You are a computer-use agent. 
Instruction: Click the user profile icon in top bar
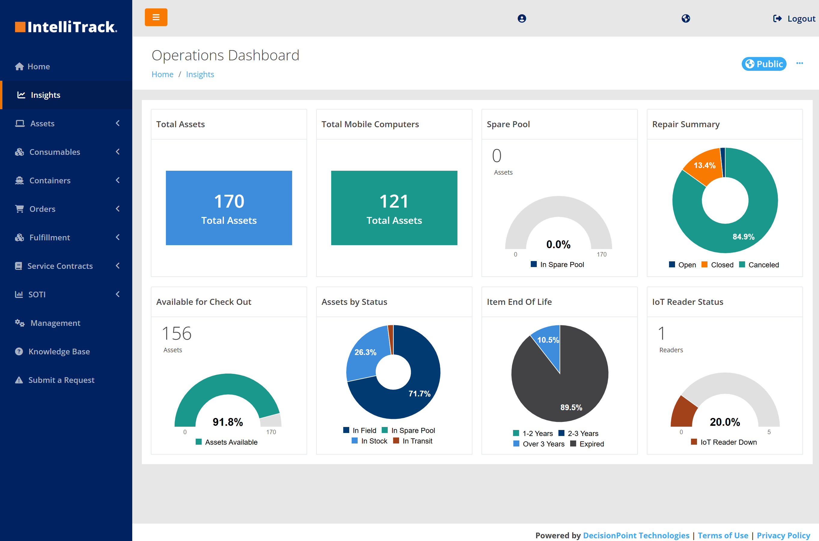click(x=521, y=18)
